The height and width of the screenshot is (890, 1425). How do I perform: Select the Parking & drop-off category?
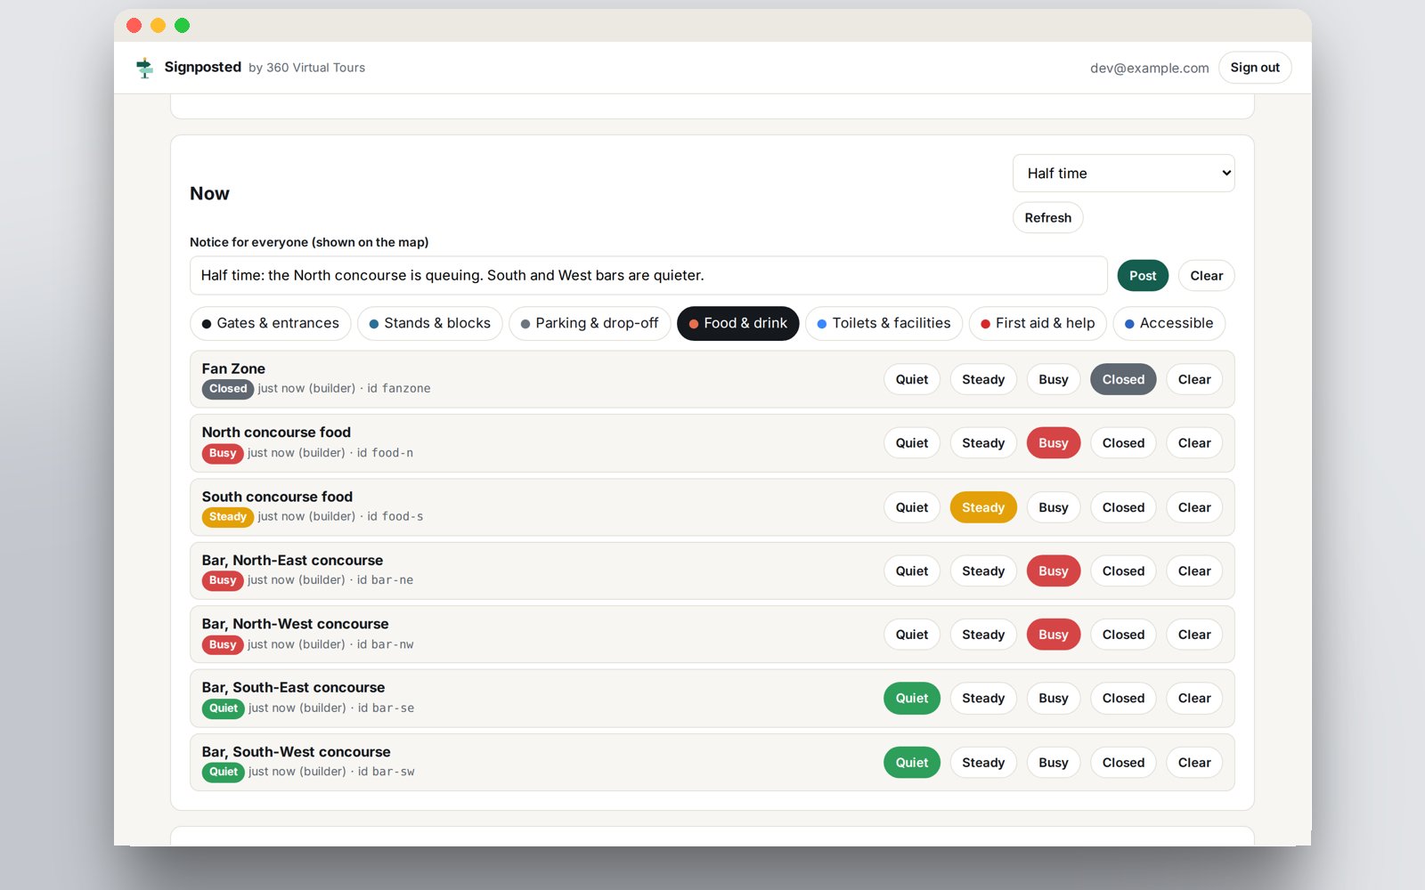(x=590, y=323)
